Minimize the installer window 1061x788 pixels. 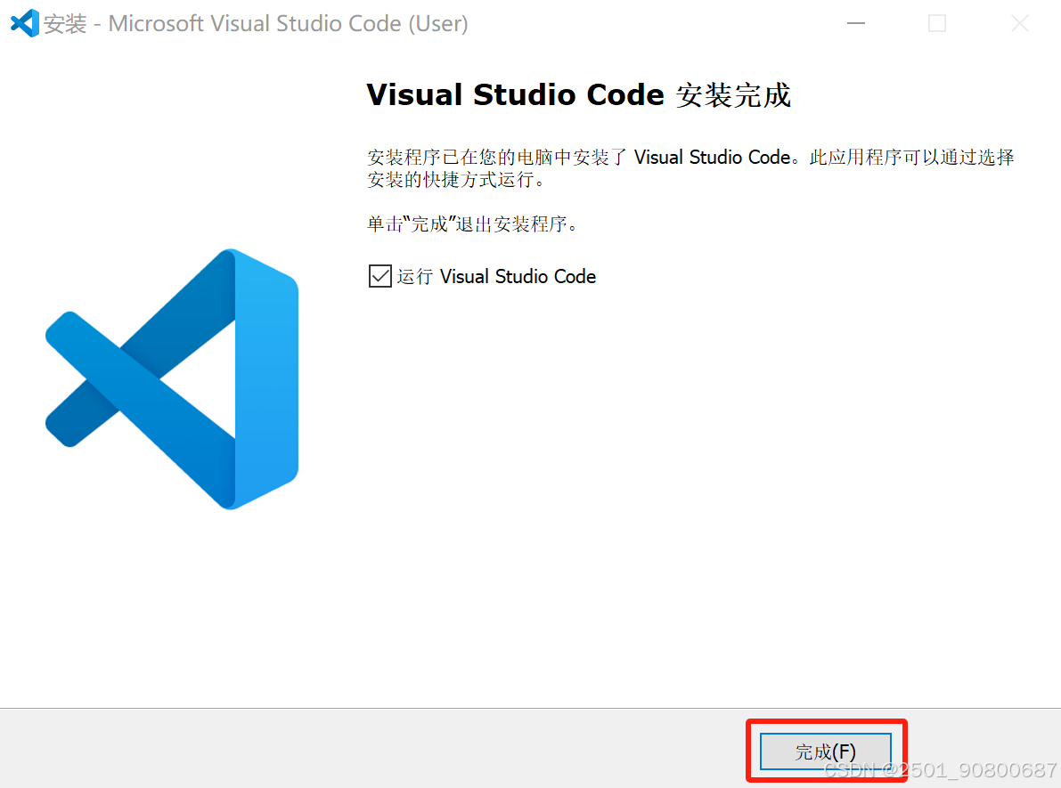point(856,24)
